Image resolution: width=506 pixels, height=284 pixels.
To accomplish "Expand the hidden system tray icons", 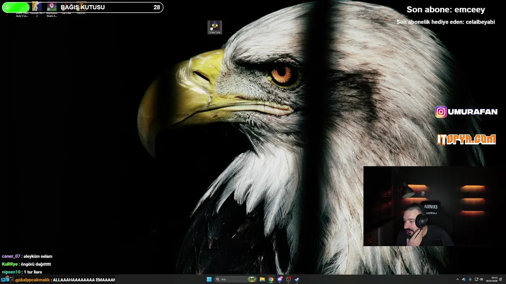I will click(457, 279).
